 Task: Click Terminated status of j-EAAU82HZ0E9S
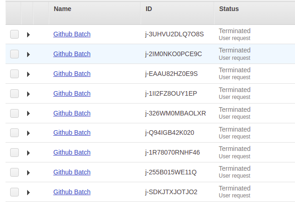235,70
